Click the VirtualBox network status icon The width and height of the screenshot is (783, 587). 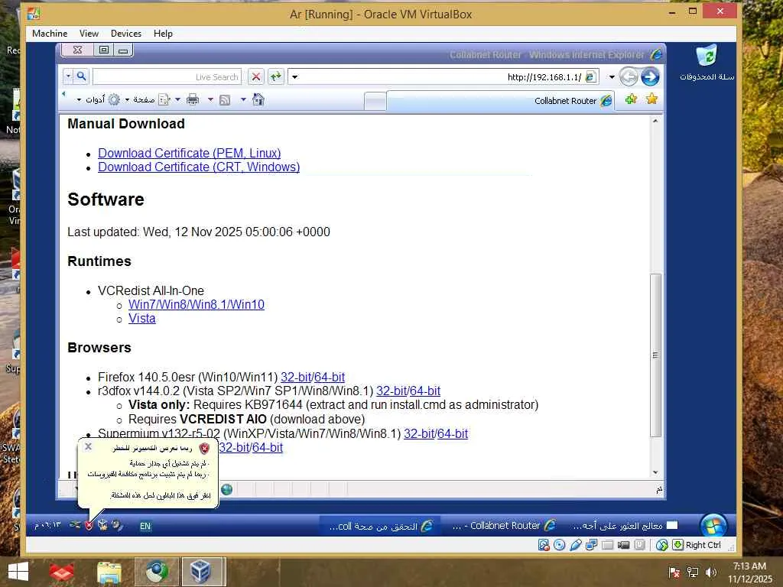[591, 545]
